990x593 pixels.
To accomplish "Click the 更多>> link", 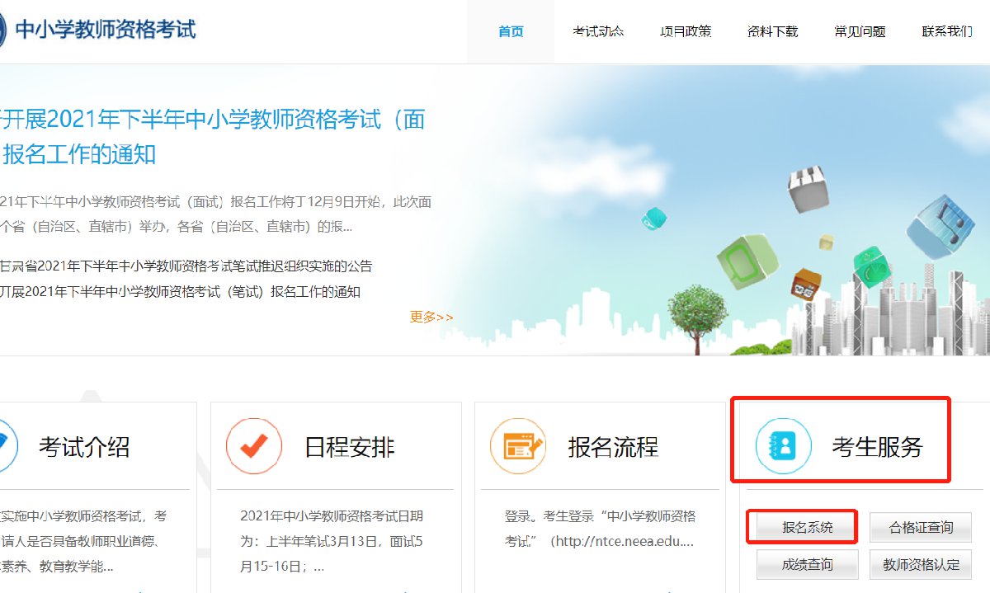I will point(431,317).
